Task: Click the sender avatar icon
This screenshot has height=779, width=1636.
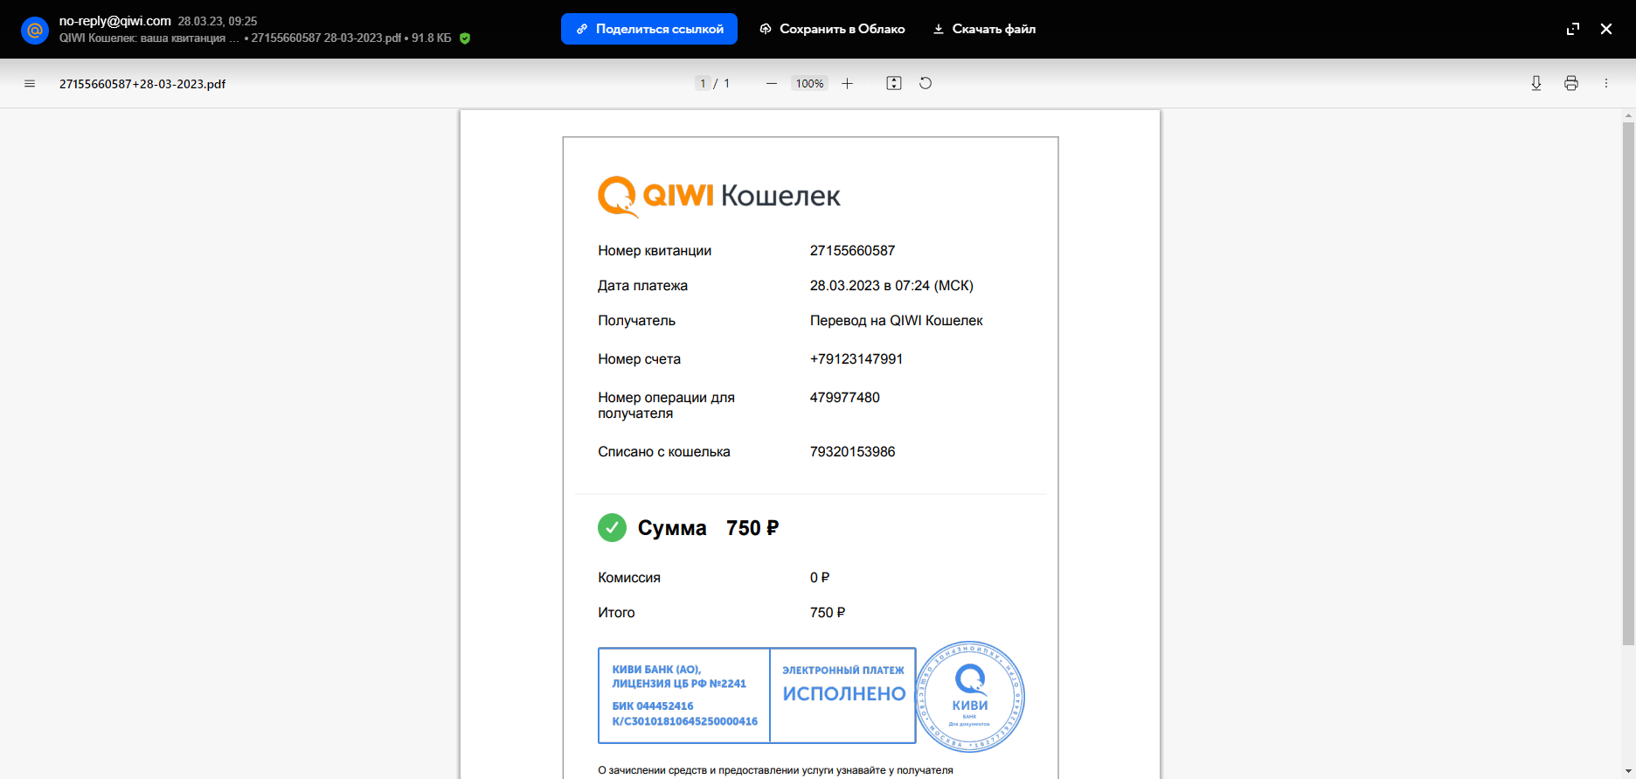Action: (35, 30)
